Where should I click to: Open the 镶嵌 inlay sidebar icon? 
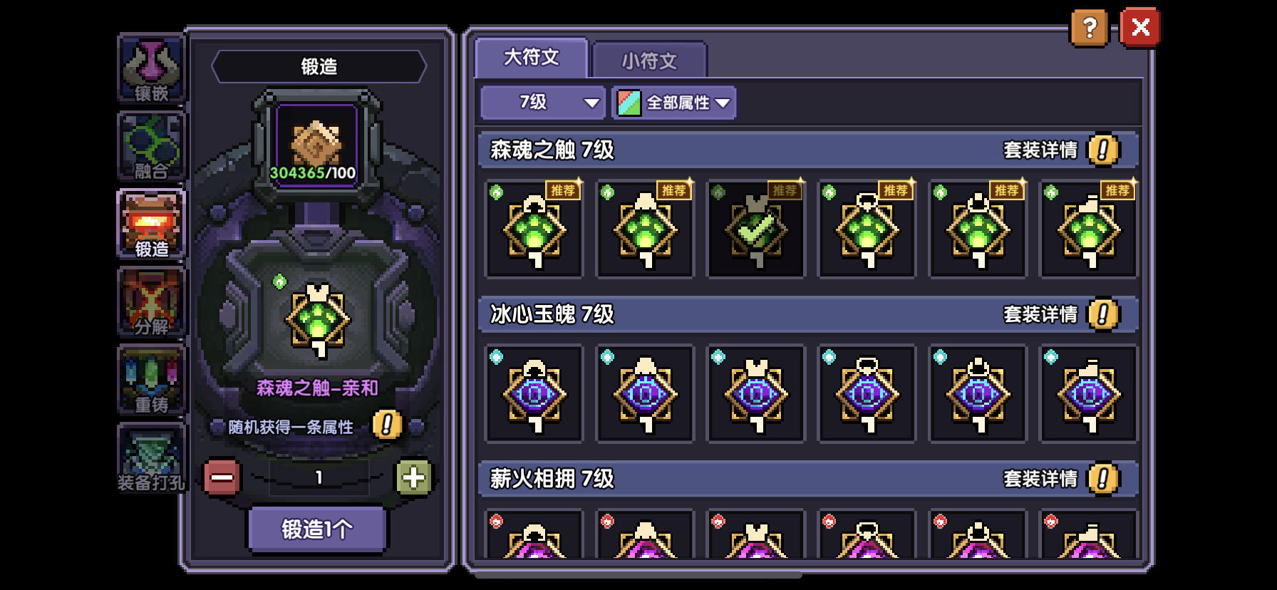(151, 70)
